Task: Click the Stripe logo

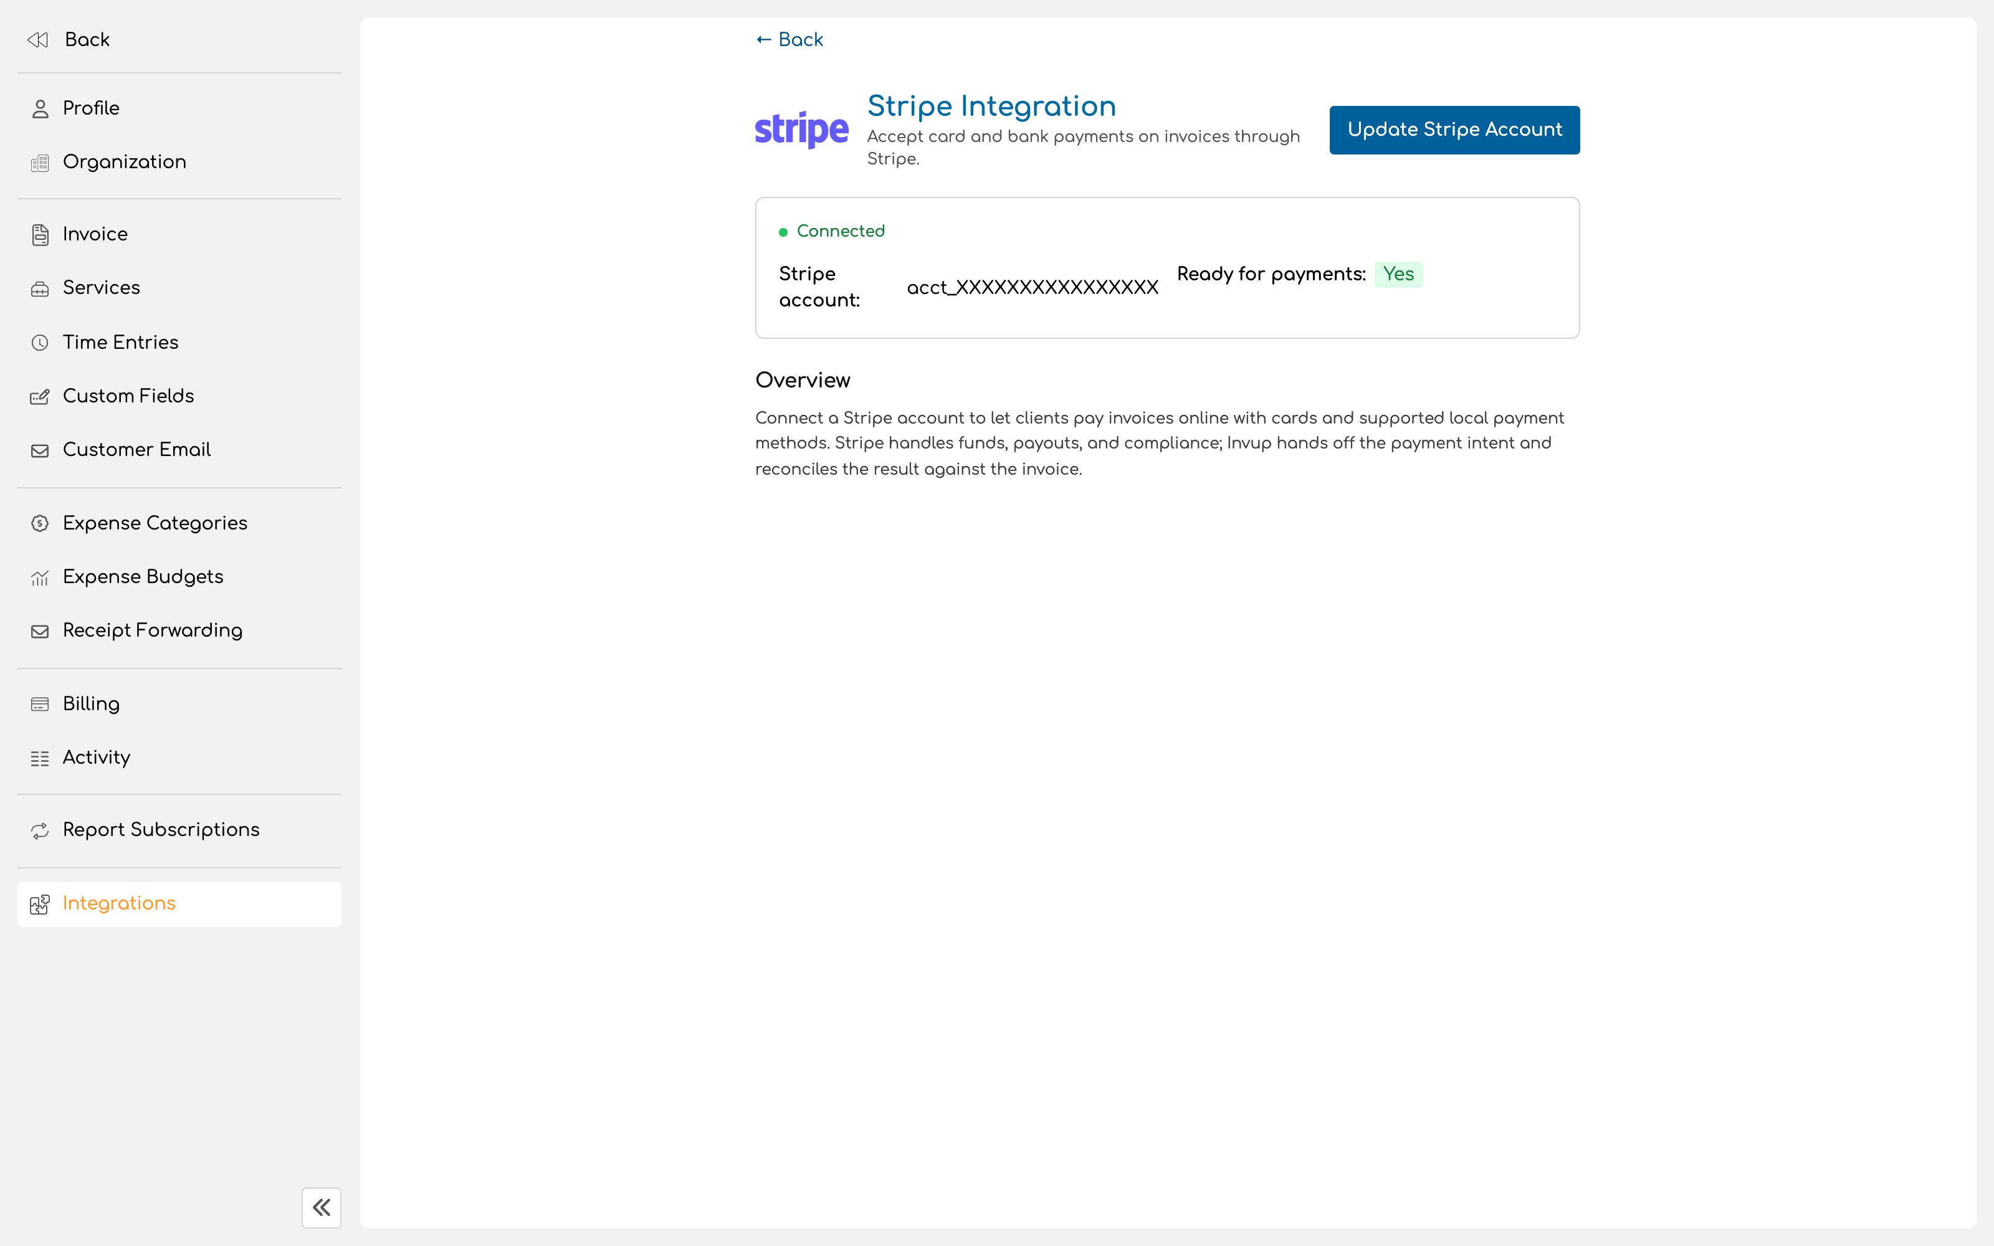Action: (801, 130)
